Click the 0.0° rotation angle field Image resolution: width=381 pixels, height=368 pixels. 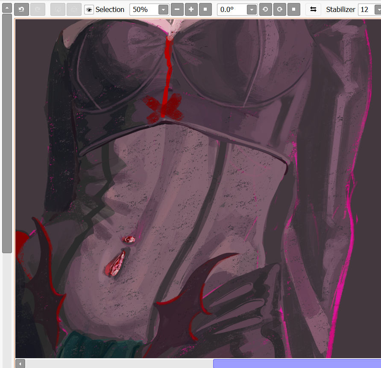pyautogui.click(x=232, y=10)
